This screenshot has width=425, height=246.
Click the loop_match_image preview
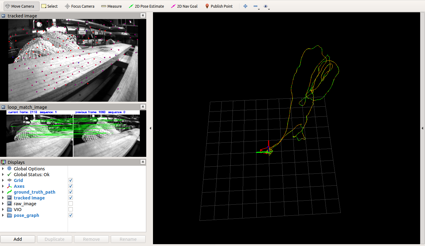pos(73,134)
